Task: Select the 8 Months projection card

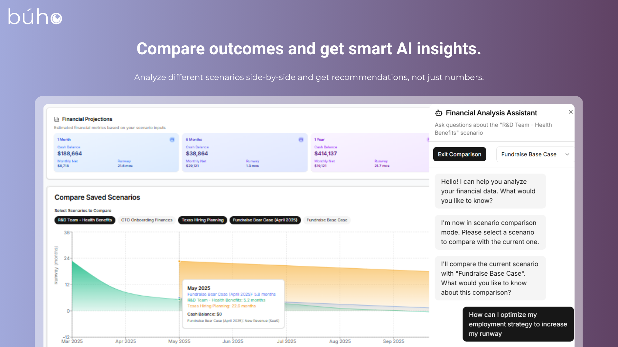Action: (x=245, y=153)
